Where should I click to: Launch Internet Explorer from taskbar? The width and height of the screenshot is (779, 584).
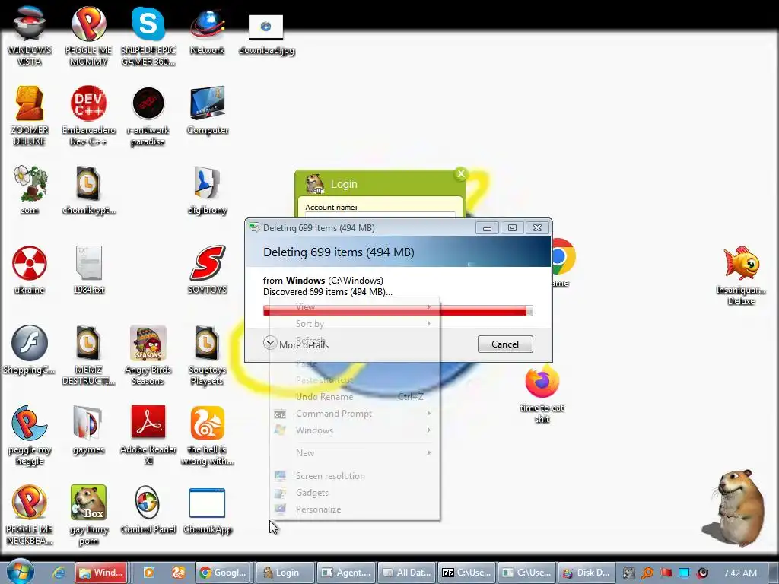(x=59, y=573)
